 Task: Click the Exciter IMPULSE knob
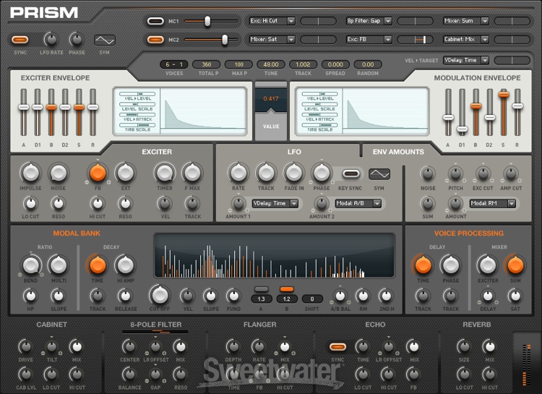[x=30, y=173]
